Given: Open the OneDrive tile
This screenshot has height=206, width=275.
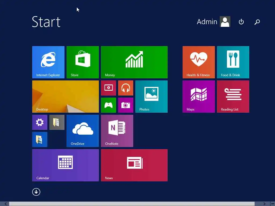Looking at the screenshot, I should [83, 131].
